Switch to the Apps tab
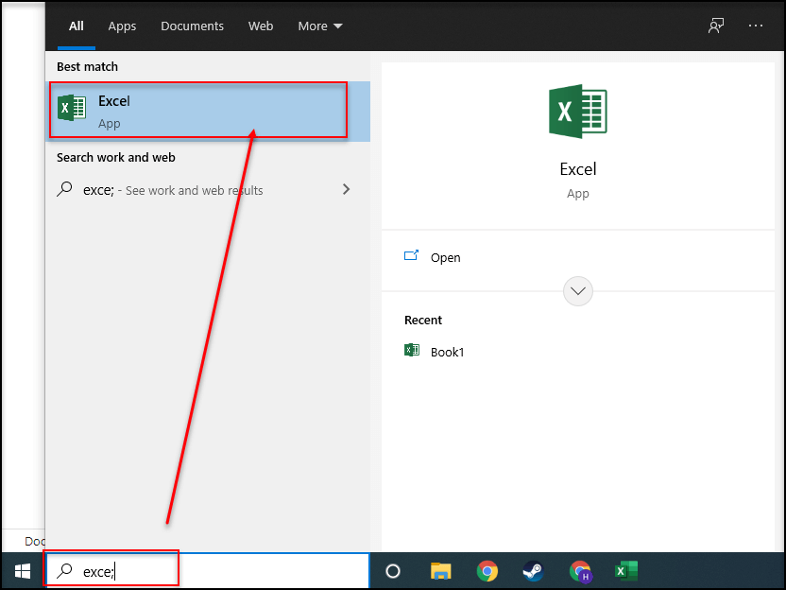786x590 pixels. [122, 26]
